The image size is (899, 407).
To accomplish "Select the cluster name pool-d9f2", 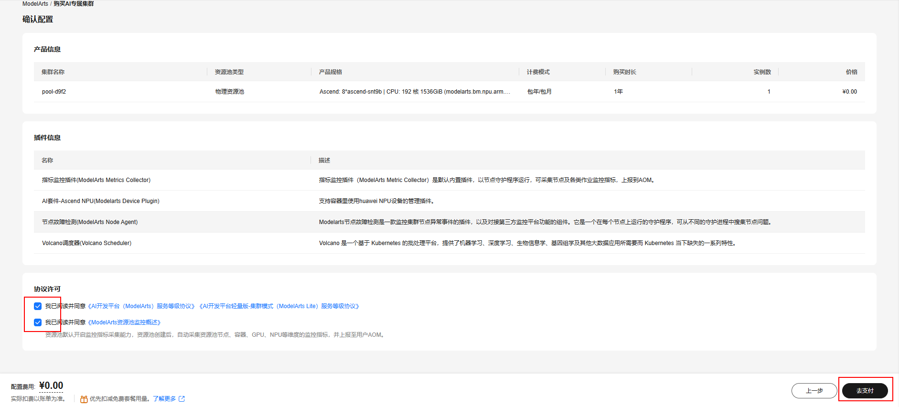I will 54,92.
